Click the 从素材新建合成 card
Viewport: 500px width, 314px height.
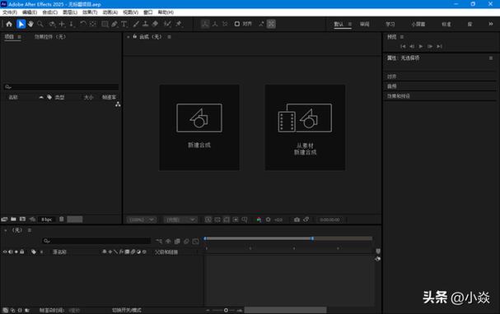point(305,127)
